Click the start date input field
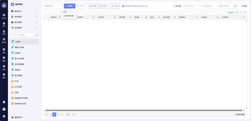Screen dimensions: 251x121 (190, 6)
